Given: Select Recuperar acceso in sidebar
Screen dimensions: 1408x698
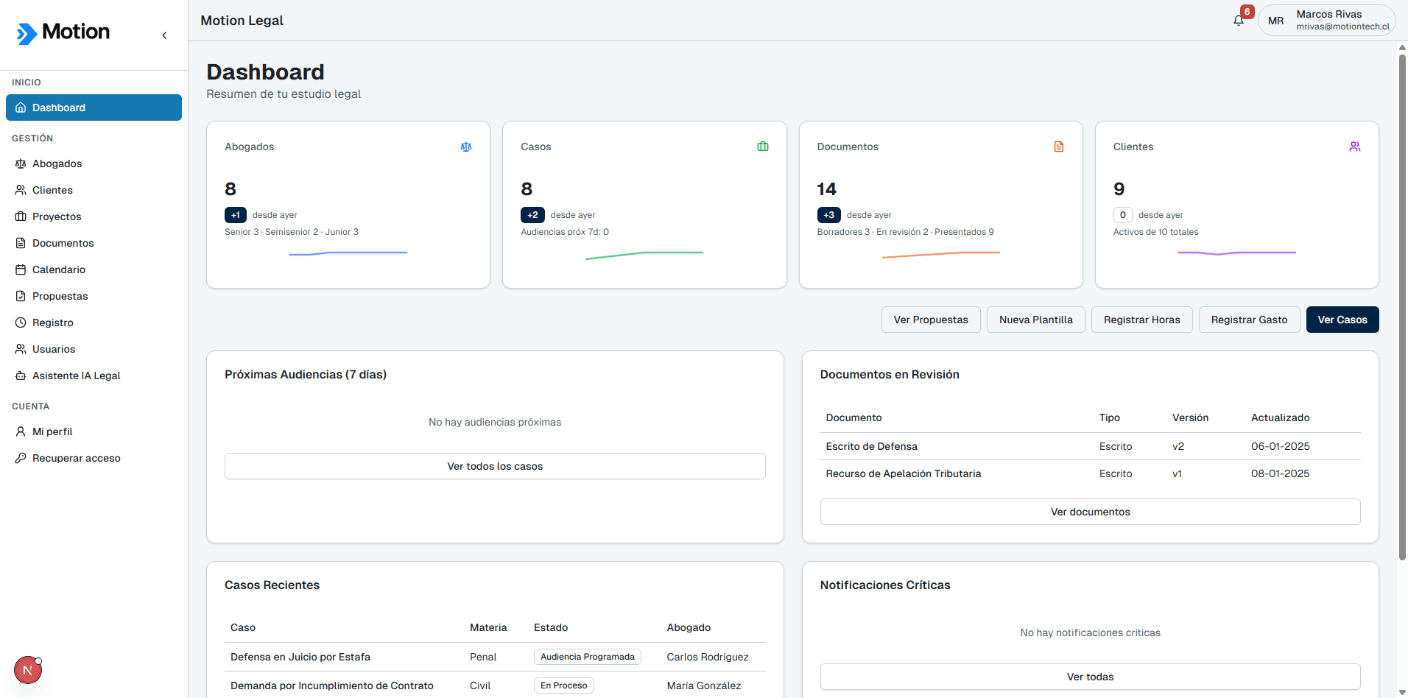Looking at the screenshot, I should (x=76, y=458).
